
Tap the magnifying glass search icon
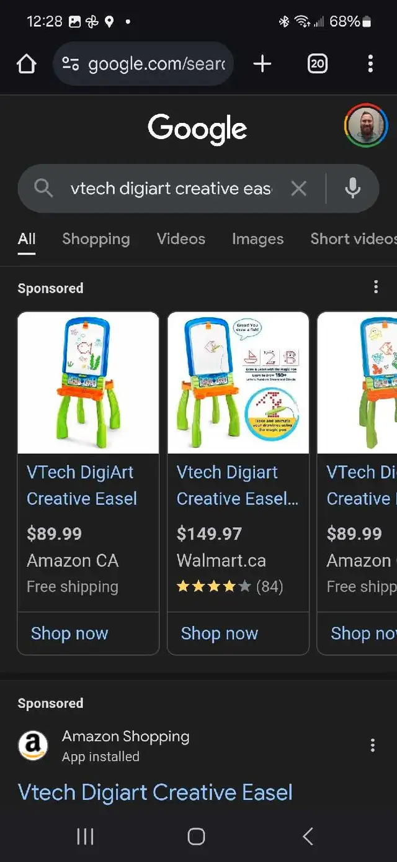pyautogui.click(x=43, y=188)
